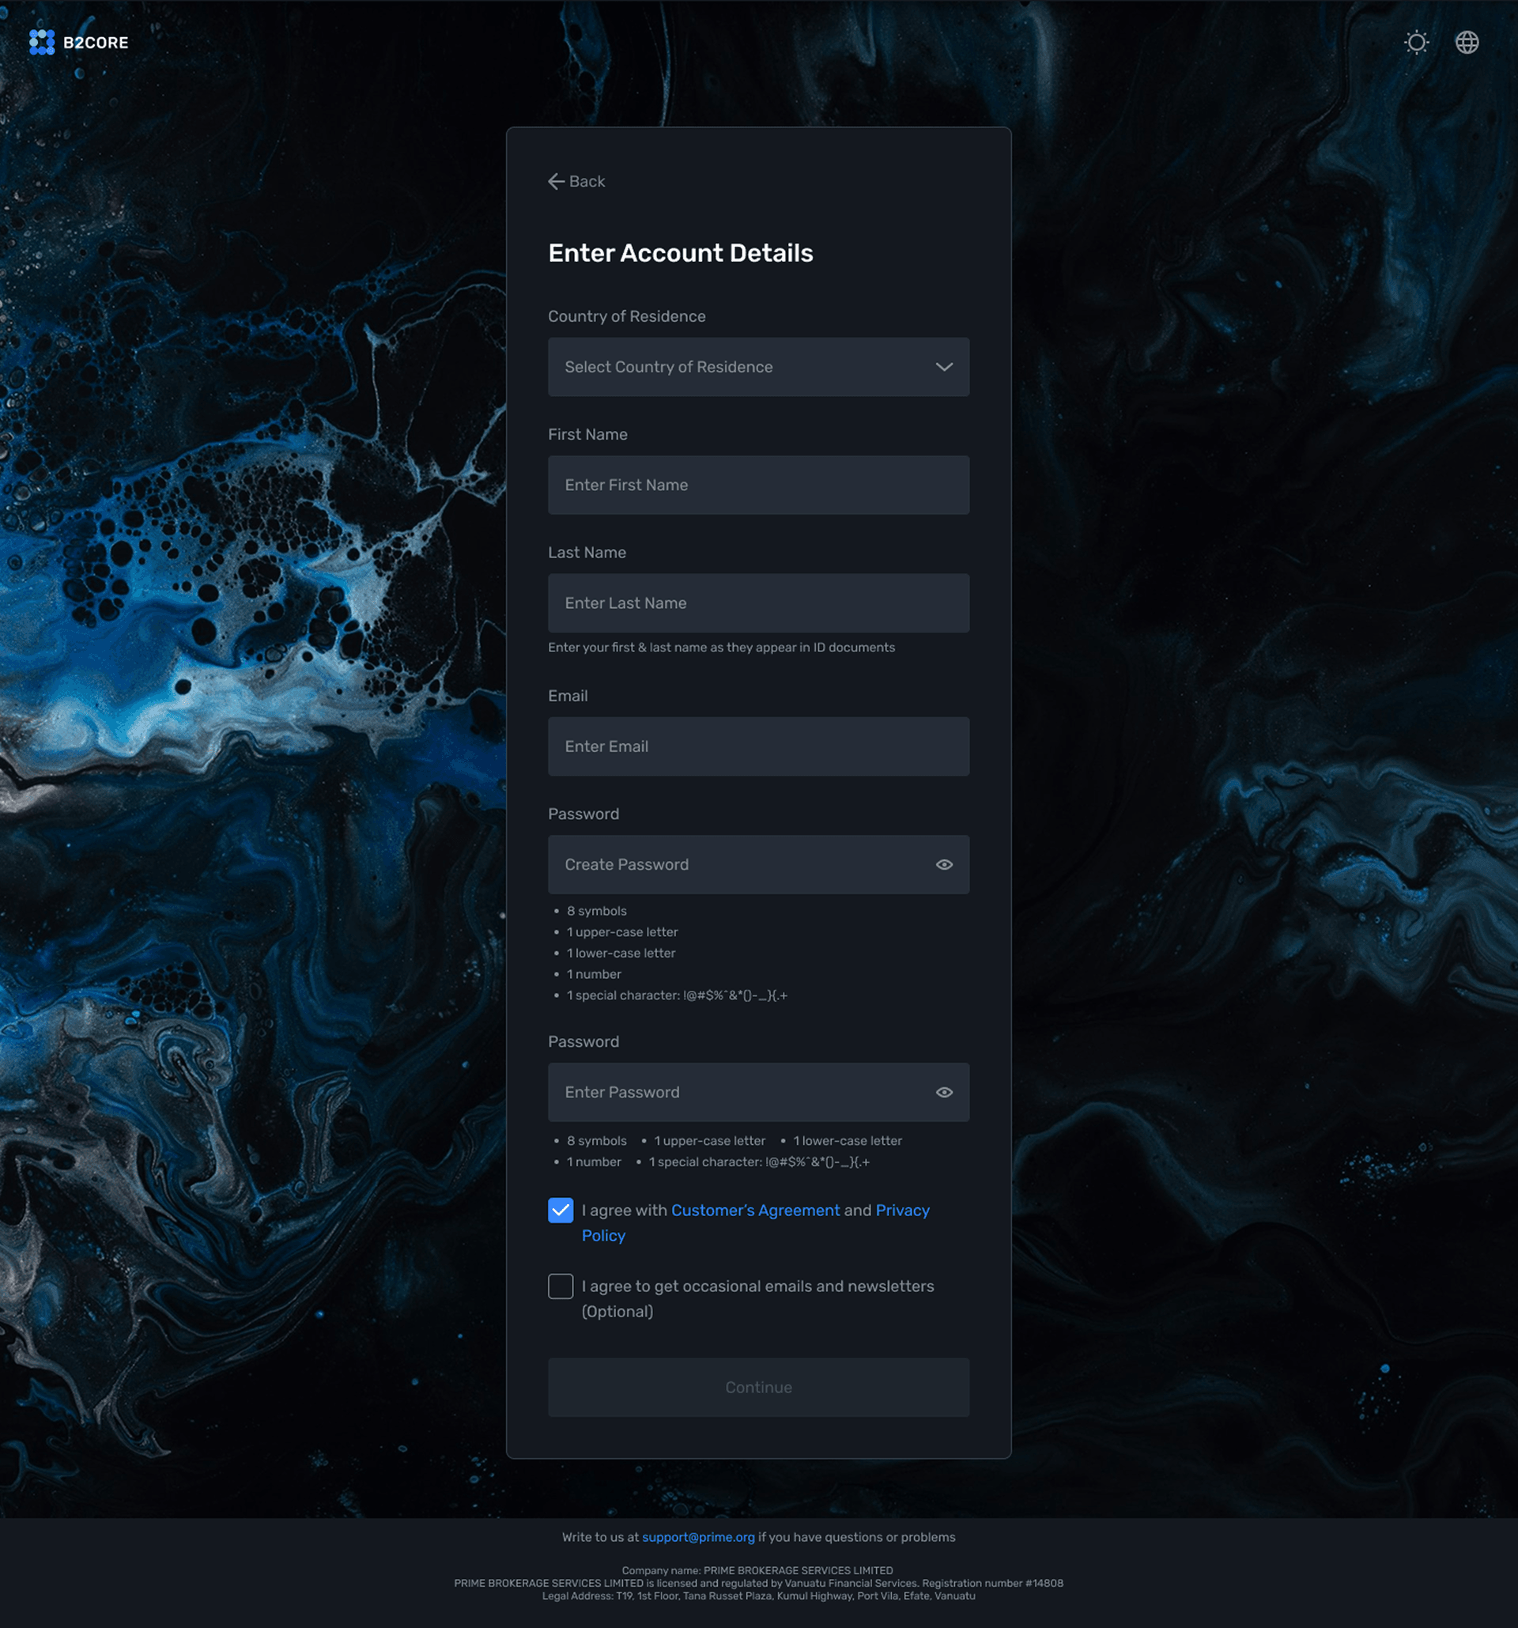This screenshot has height=1628, width=1518.
Task: Open the Customer's Agreement link
Action: [755, 1210]
